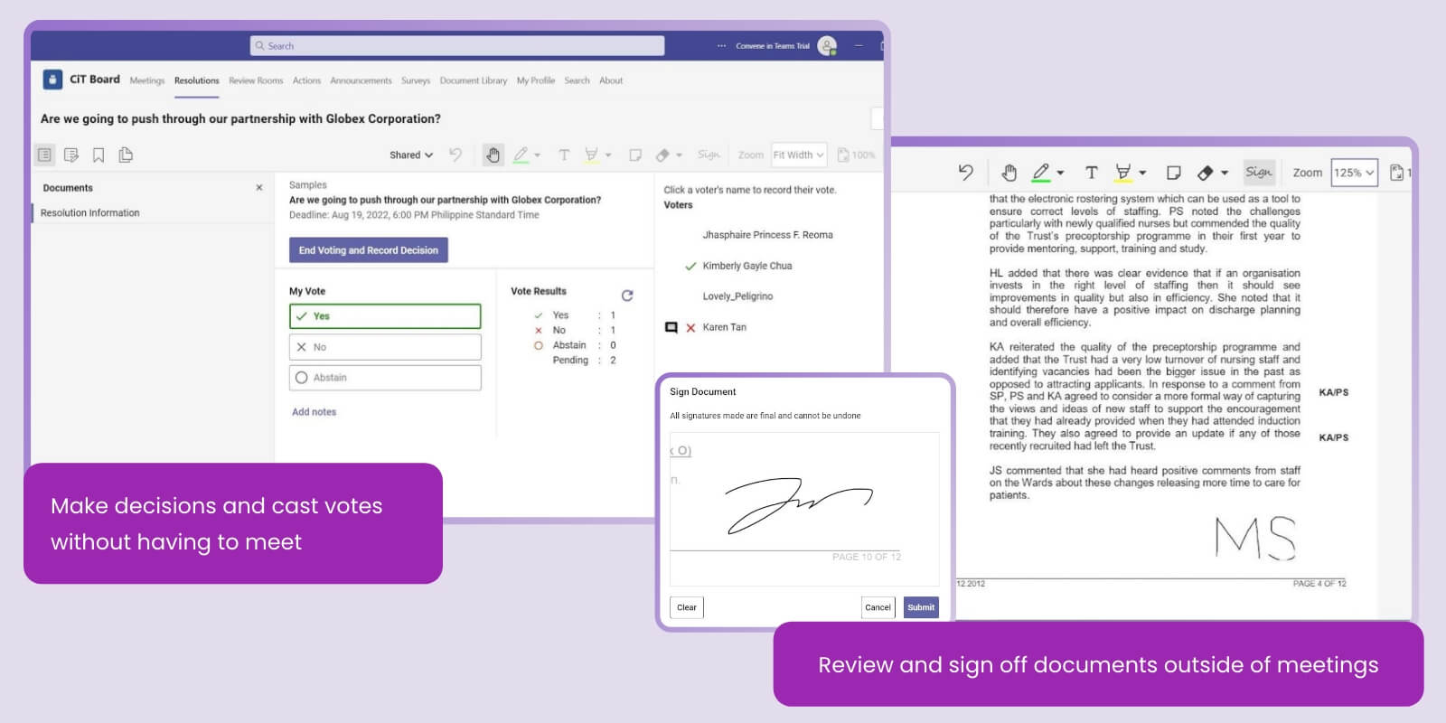Refresh the Vote Results
The image size is (1446, 723).
pos(627,296)
